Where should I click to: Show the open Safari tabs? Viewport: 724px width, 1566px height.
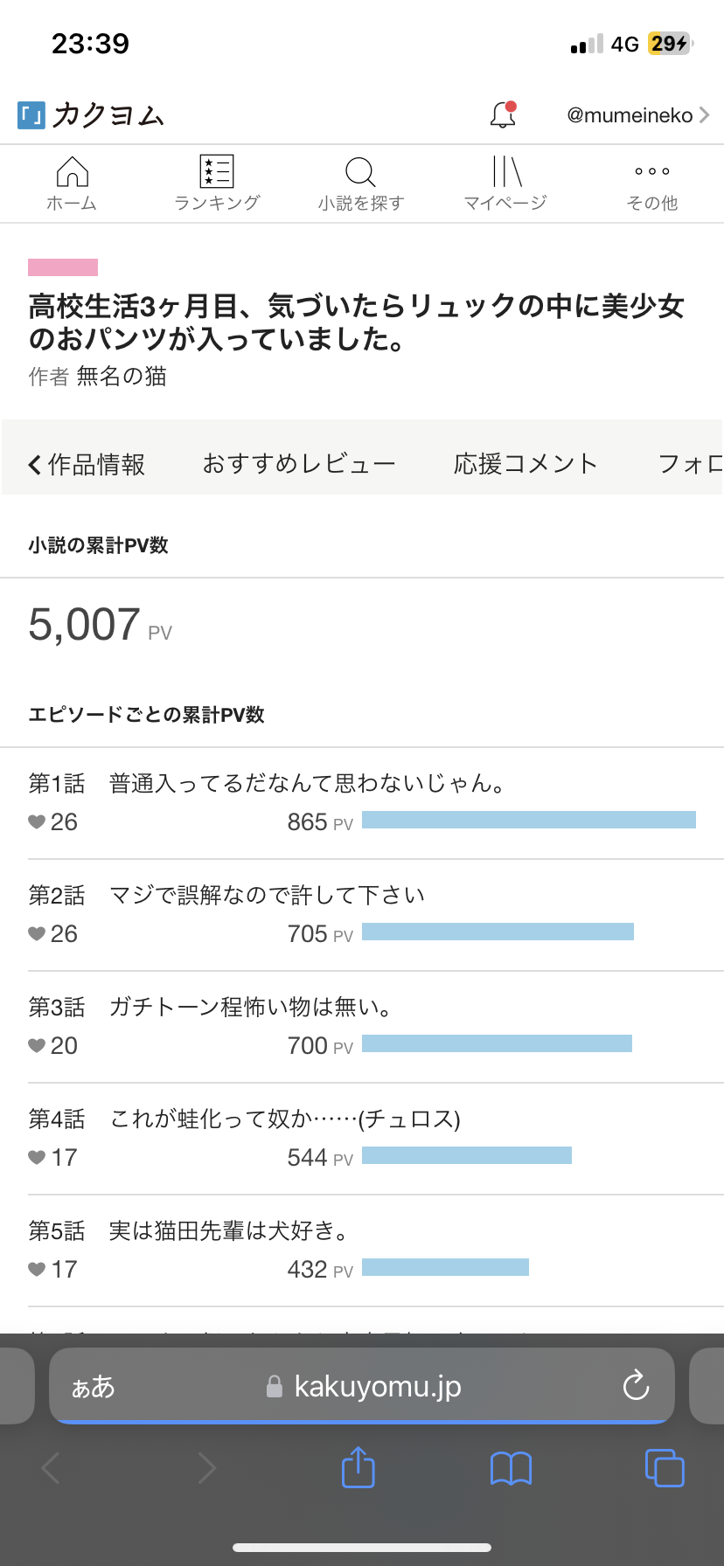click(664, 1468)
